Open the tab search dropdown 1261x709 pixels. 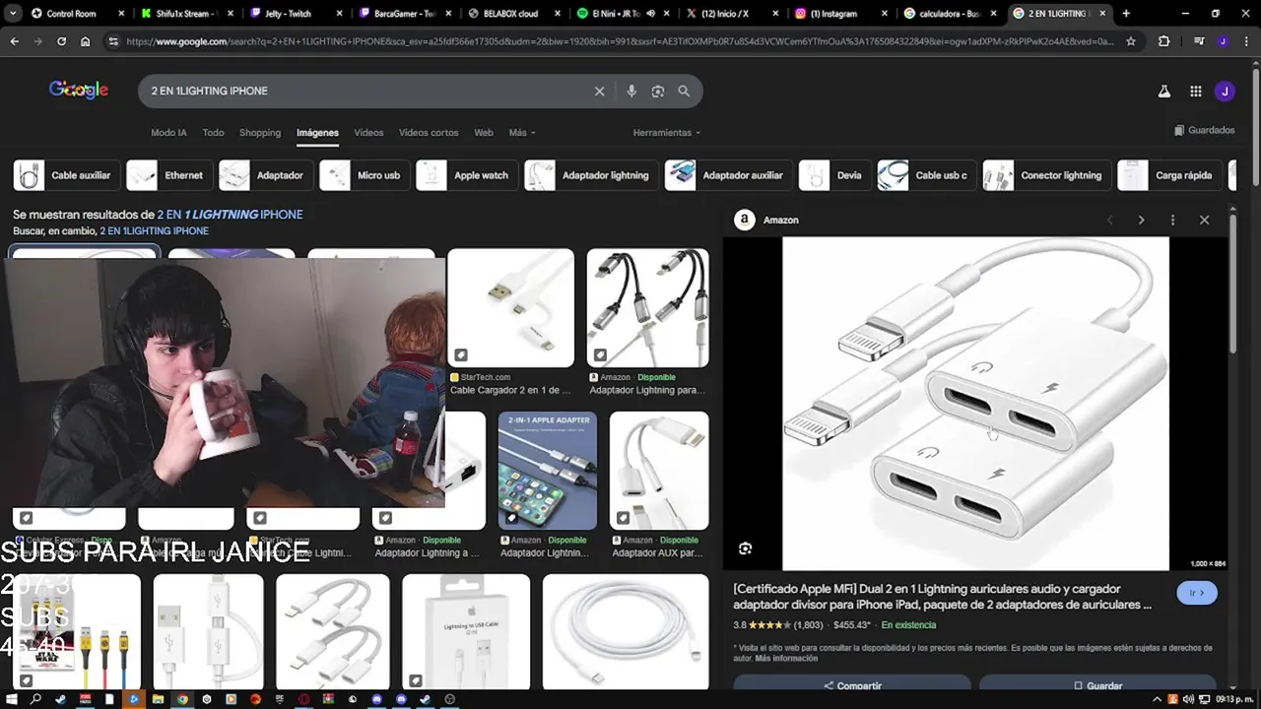coord(12,14)
